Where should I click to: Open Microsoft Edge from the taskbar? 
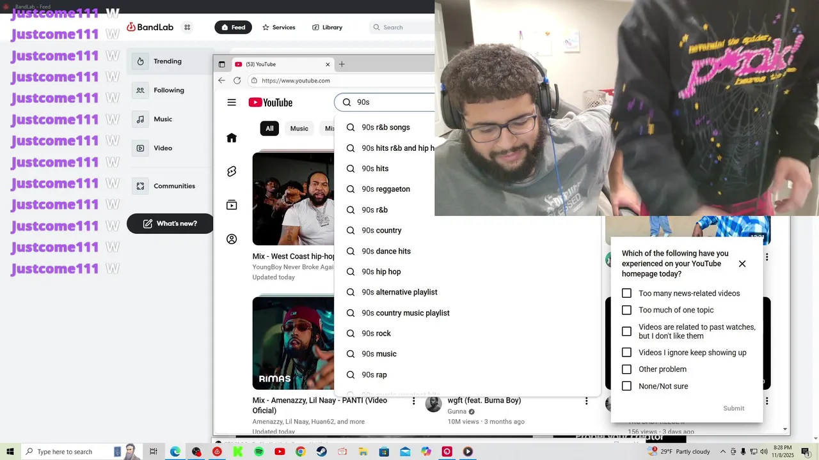point(175,452)
